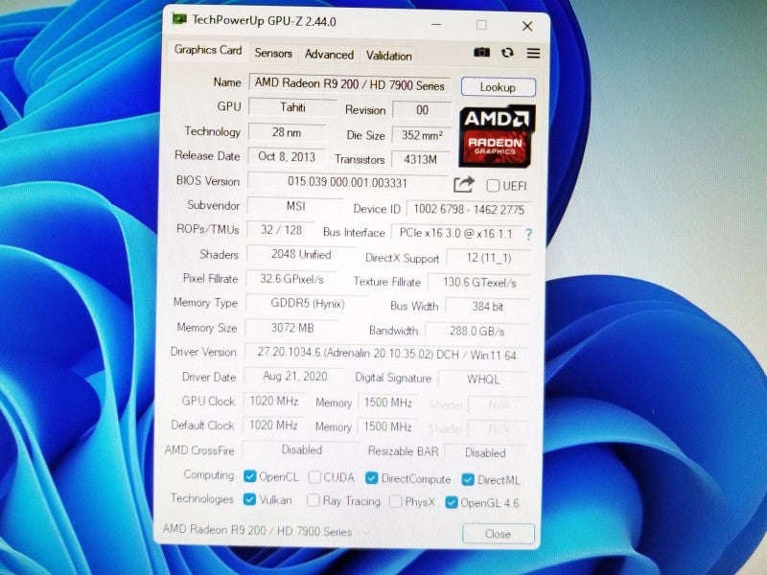Image resolution: width=767 pixels, height=575 pixels.
Task: Click the AMD CrossFire value Disabled
Action: coord(301,449)
